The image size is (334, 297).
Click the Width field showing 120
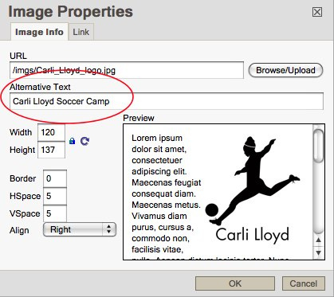(x=51, y=132)
